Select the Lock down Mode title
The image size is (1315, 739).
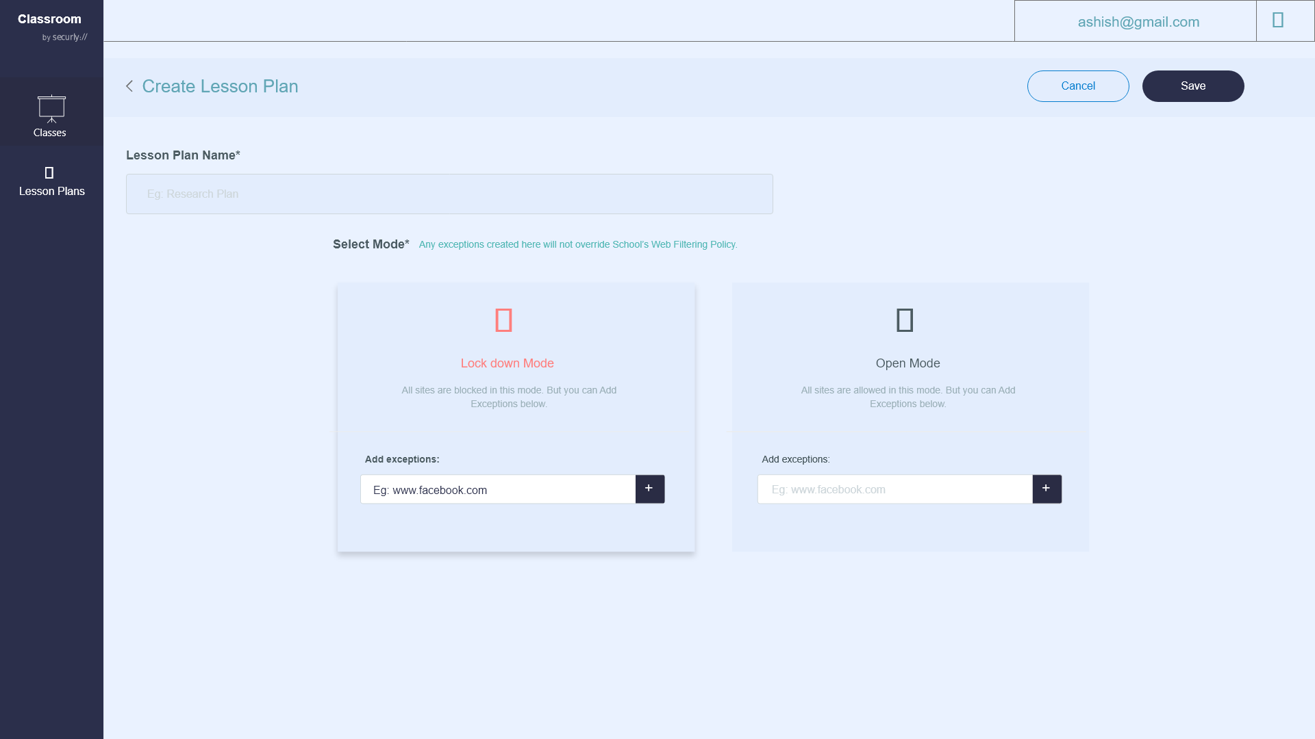coord(507,363)
